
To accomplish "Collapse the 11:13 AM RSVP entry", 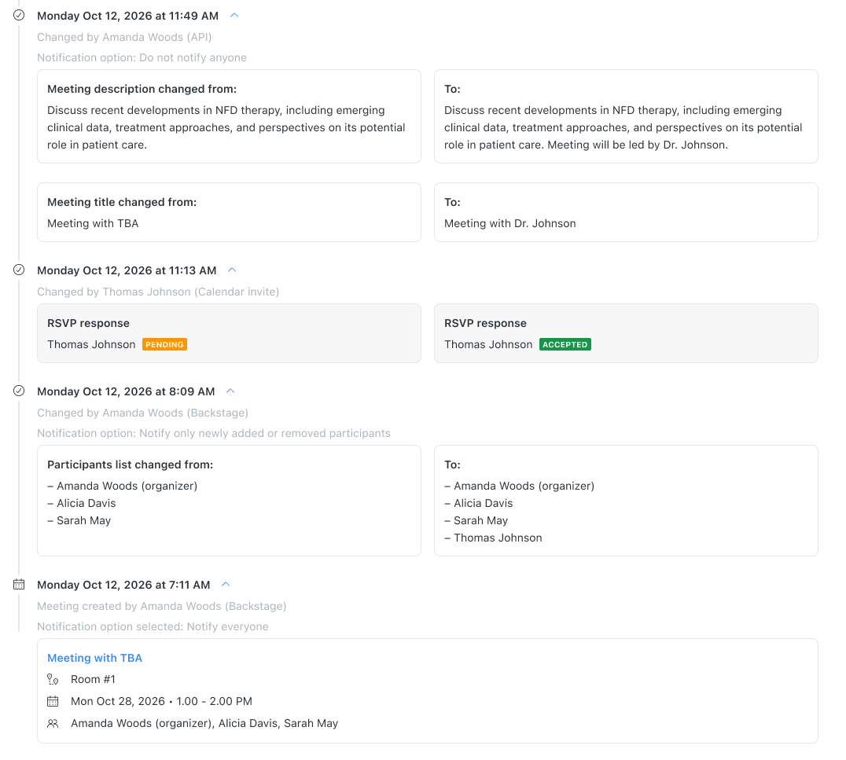I will tap(232, 270).
